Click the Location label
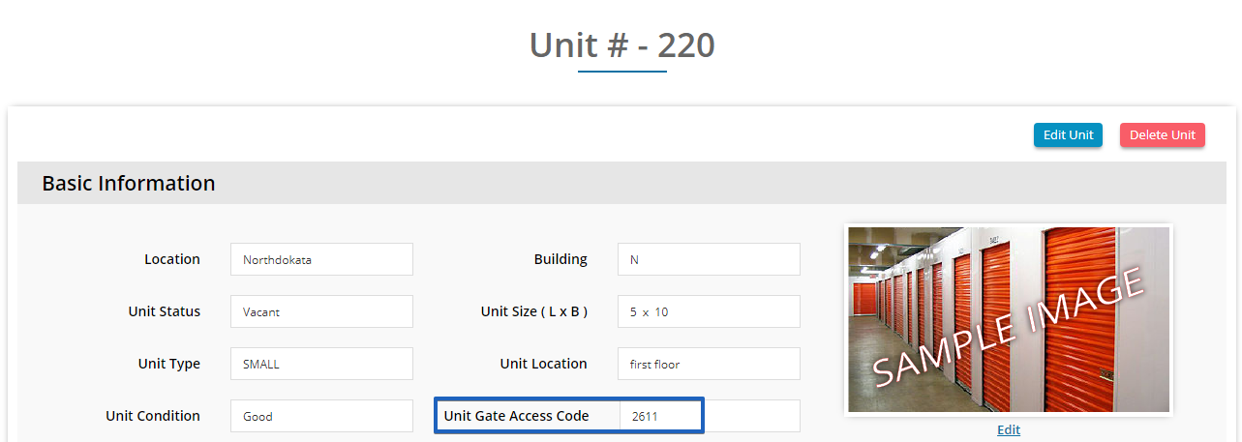 pos(172,259)
